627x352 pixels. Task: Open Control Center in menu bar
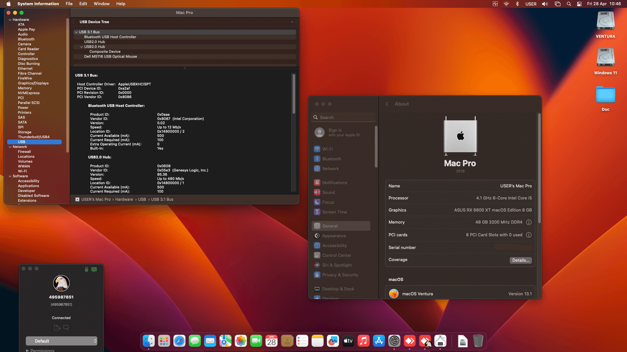click(579, 4)
